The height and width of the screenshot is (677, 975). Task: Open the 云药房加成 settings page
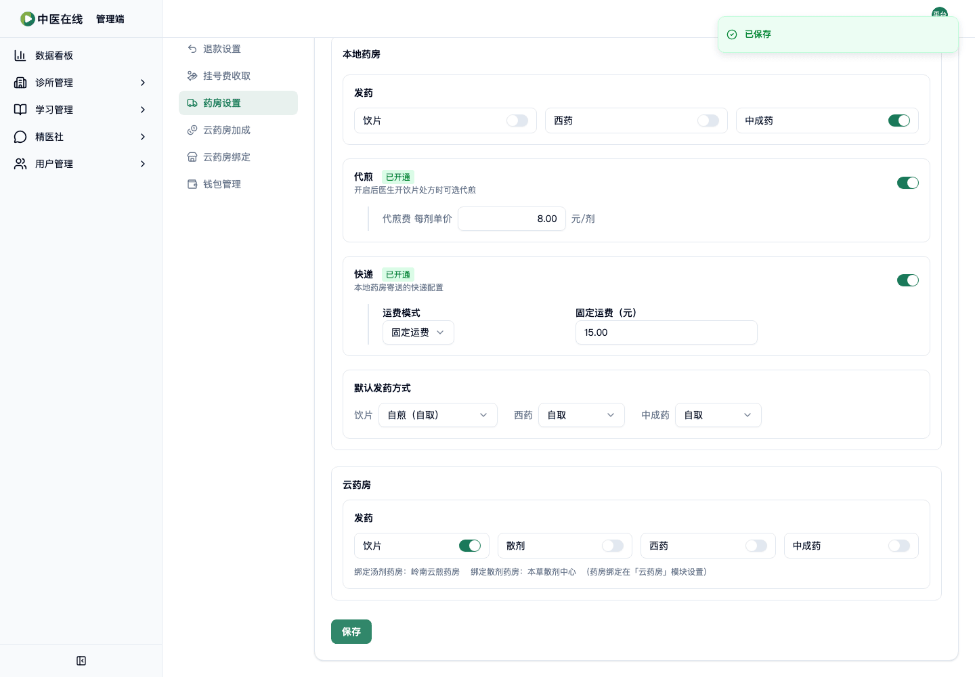(x=238, y=130)
